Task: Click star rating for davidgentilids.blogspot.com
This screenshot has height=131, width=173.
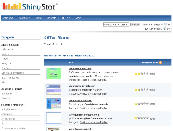Action: coord(141,118)
